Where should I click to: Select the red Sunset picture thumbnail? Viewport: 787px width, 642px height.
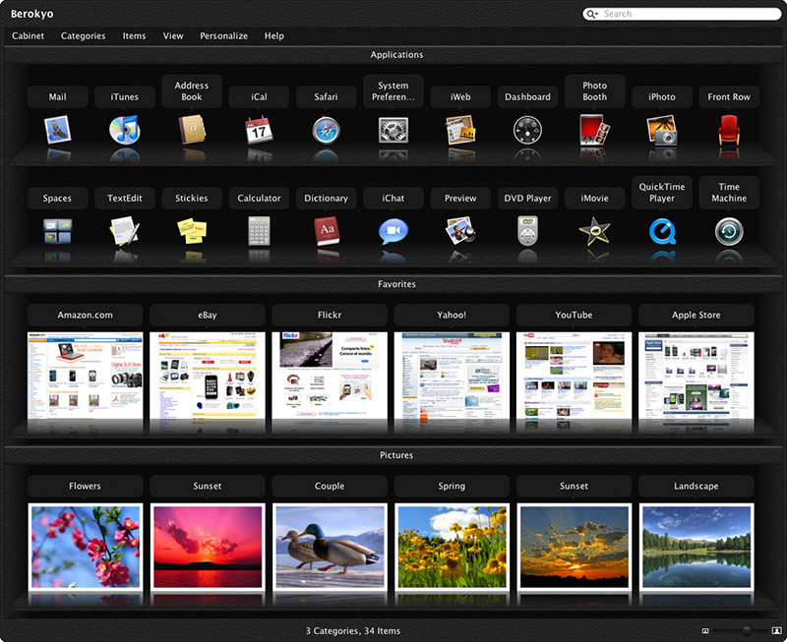pyautogui.click(x=208, y=548)
